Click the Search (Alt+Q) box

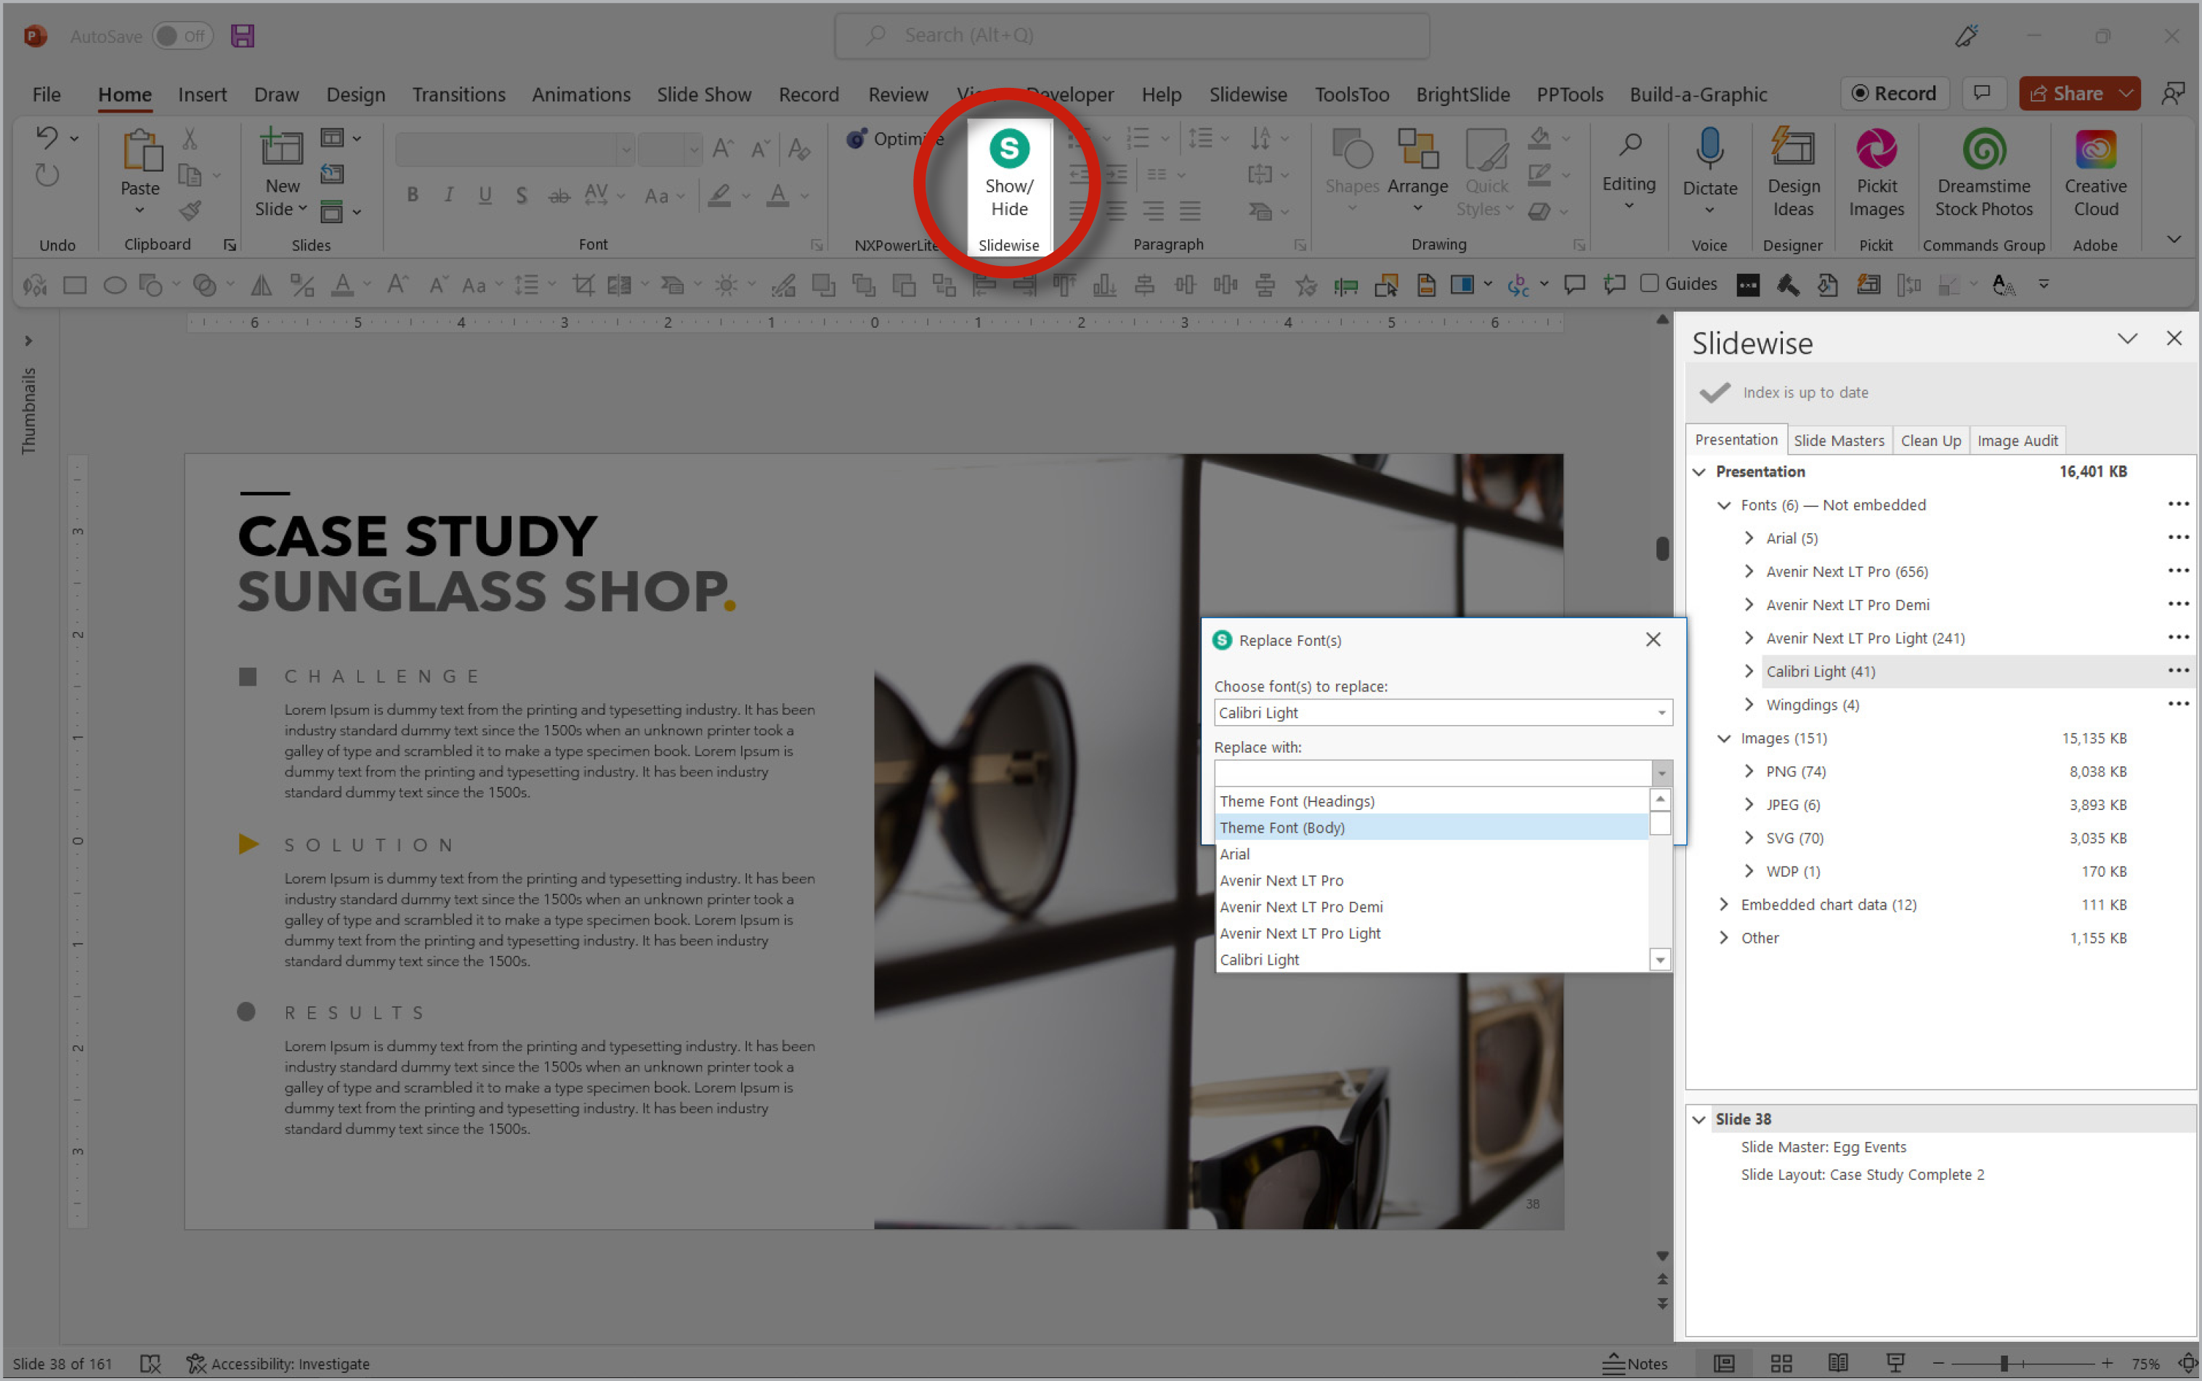(x=1132, y=36)
